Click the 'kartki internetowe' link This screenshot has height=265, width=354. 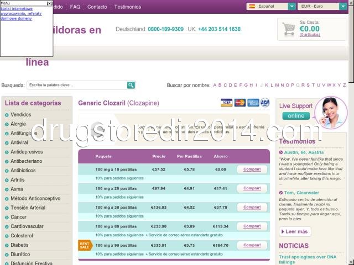17,9
